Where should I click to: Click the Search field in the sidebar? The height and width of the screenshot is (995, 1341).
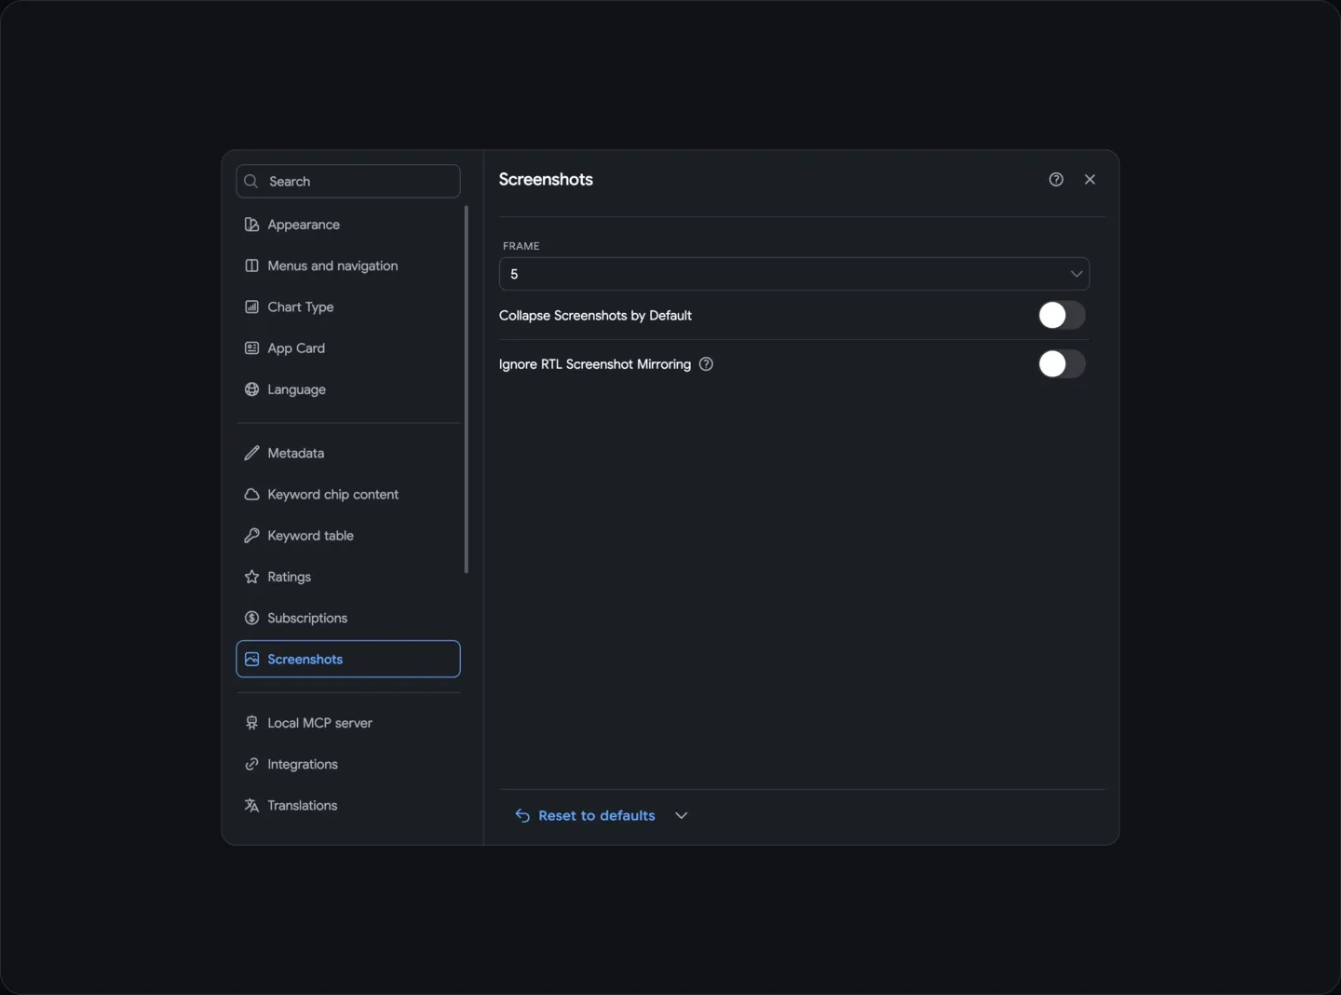point(348,181)
